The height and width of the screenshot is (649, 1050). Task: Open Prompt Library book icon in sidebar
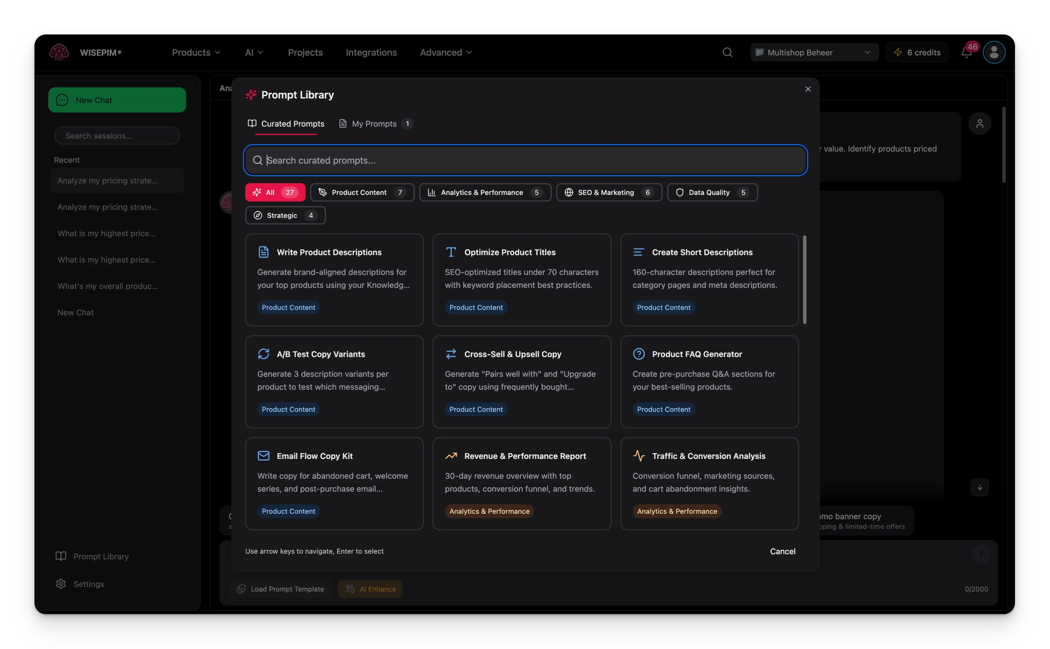(x=61, y=556)
